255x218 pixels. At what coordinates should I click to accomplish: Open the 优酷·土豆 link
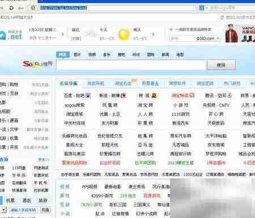tap(110, 114)
